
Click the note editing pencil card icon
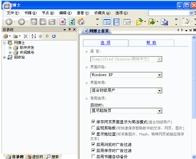(127, 22)
